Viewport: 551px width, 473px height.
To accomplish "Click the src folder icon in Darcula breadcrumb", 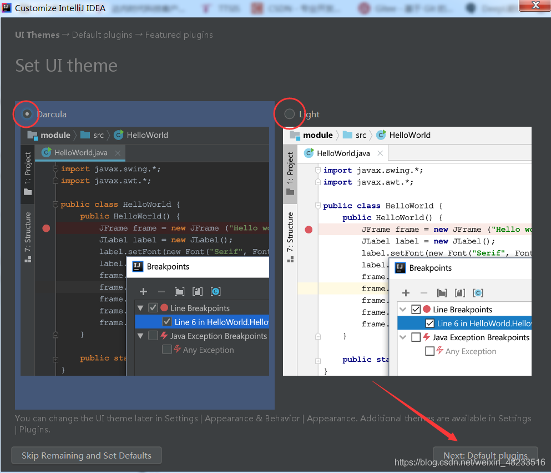I will pos(85,135).
